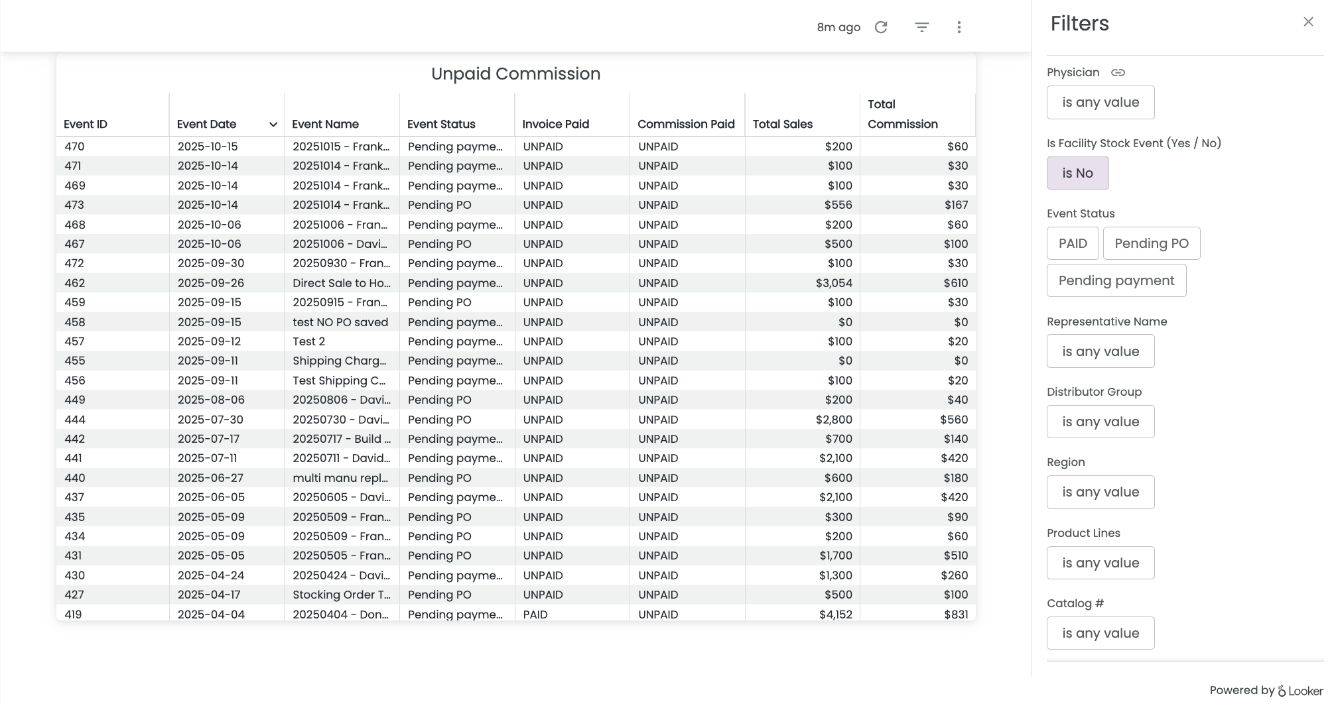The height and width of the screenshot is (704, 1336).
Task: Sort by the Total Sales column header
Action: coord(782,124)
